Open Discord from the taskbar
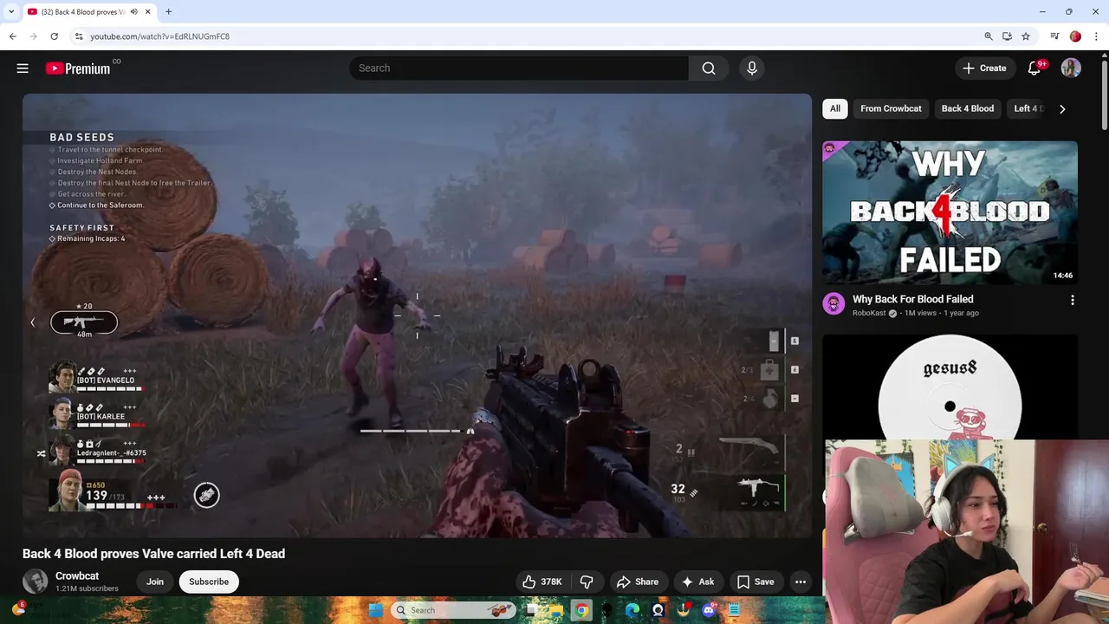Screen dimensions: 1109x624 [709, 610]
